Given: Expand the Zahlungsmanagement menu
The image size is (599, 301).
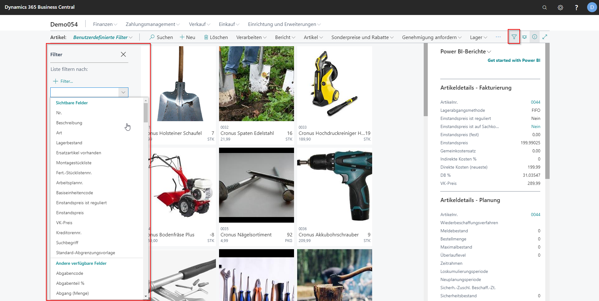Looking at the screenshot, I should (x=153, y=24).
